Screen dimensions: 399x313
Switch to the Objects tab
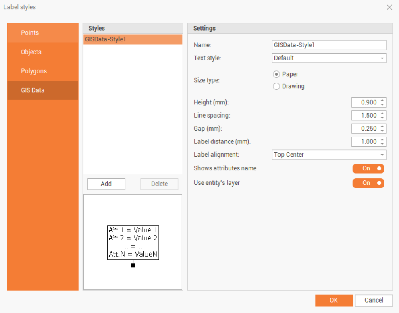point(43,52)
